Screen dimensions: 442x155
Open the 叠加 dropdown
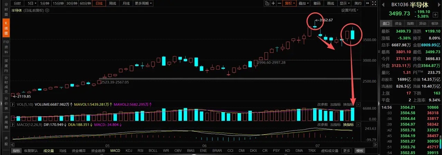[x=303, y=3]
